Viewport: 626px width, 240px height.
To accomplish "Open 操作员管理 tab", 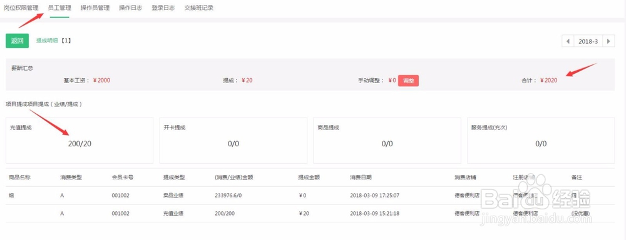I will coord(95,8).
